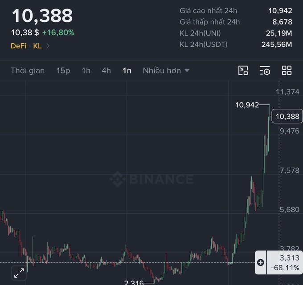303x285 pixels.
Task: Click the KL 24h(UNI) label
Action: pos(200,33)
